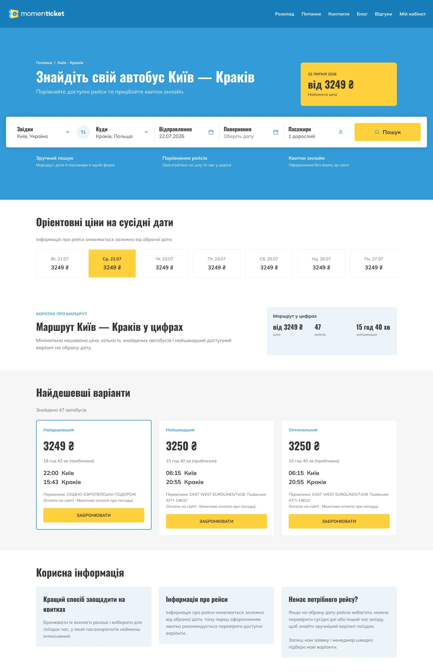Click the momenticket logo

point(36,14)
